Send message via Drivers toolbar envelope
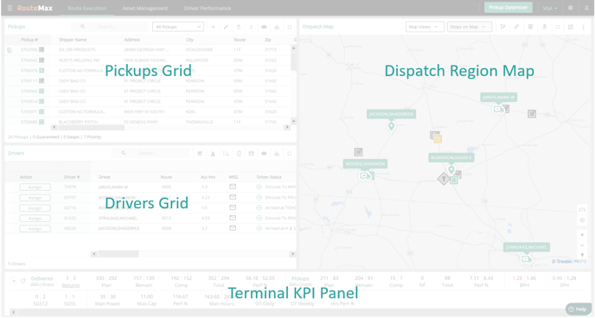The image size is (595, 318). [x=251, y=154]
